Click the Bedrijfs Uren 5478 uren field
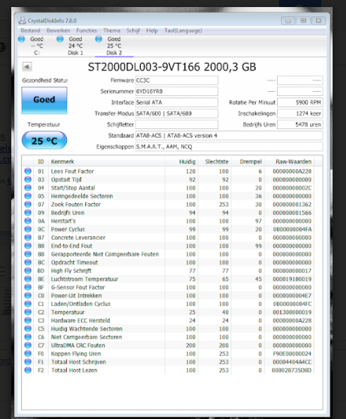This screenshot has height=419, width=346. click(x=300, y=125)
